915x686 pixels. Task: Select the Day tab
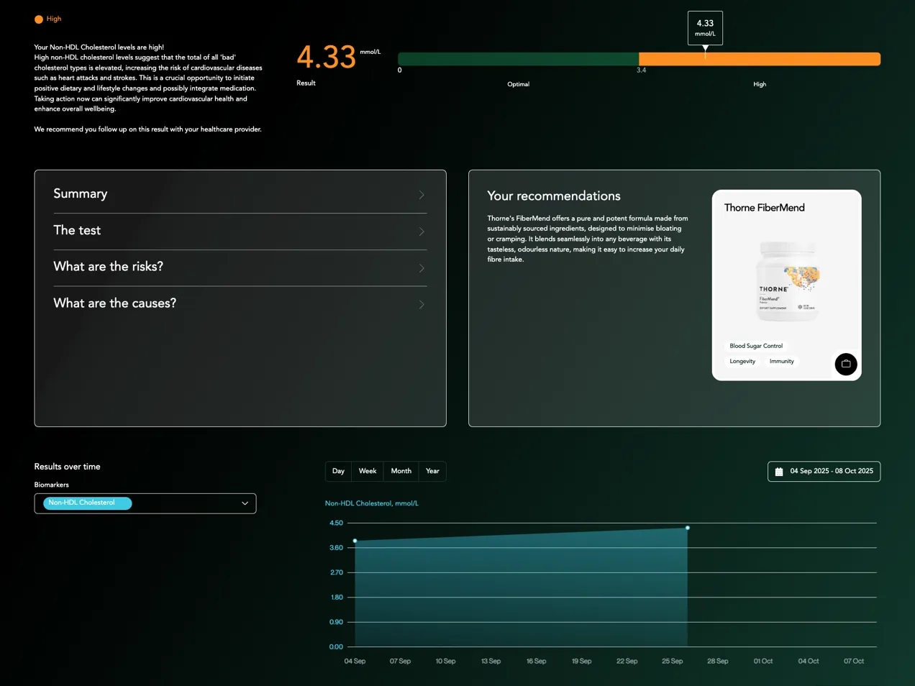coord(338,471)
